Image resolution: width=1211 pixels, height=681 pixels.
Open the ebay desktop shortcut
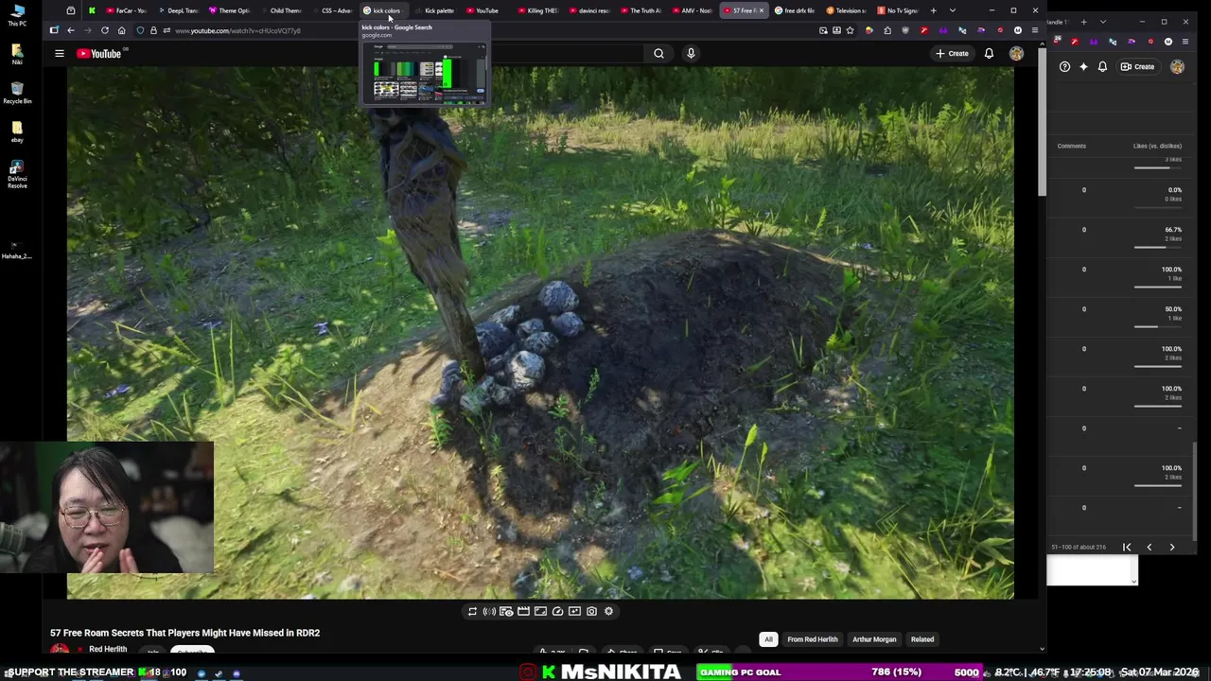pyautogui.click(x=17, y=131)
